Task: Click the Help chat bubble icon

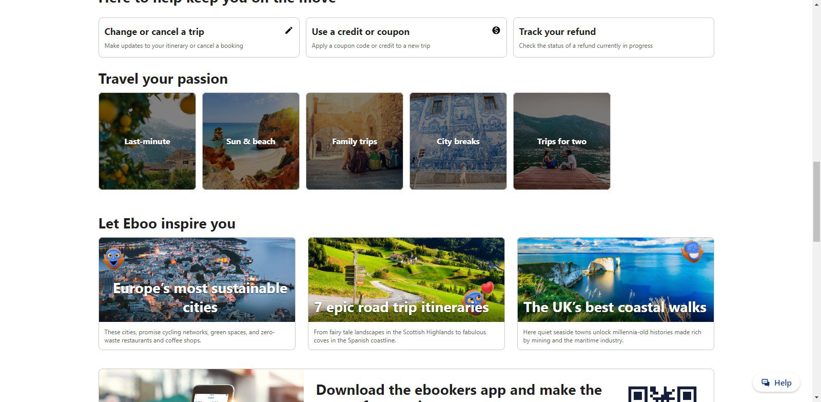Action: [766, 382]
